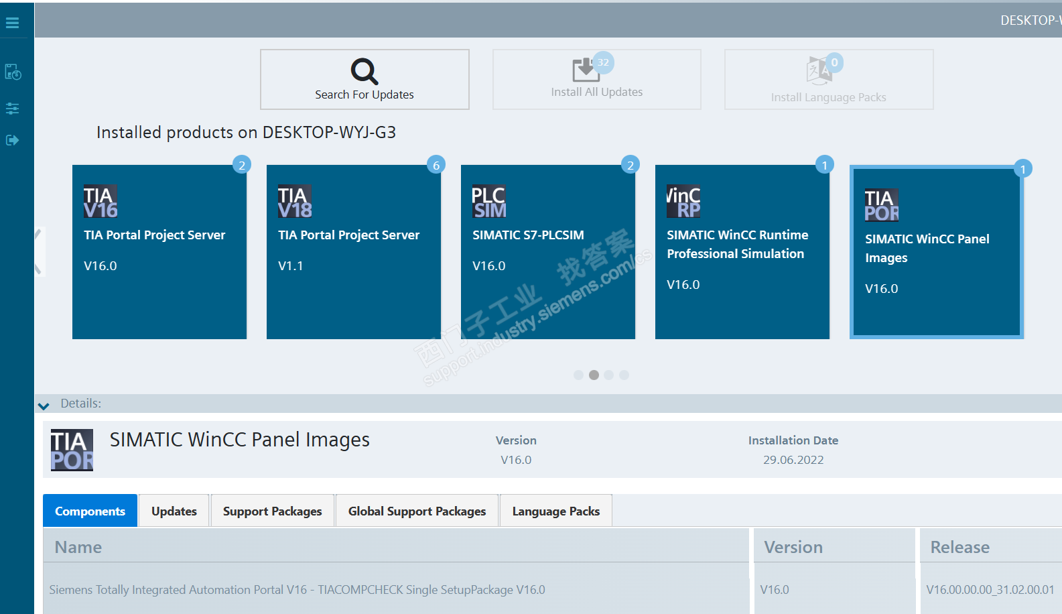Click the Install All Updates button label
The width and height of the screenshot is (1062, 614).
597,93
